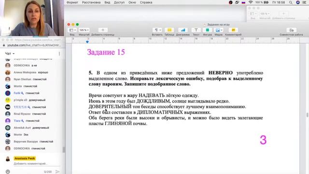Viewport: 309px width, 174px height.
Task: Click the presenter webcam video thumbnail
Action: 32,18
